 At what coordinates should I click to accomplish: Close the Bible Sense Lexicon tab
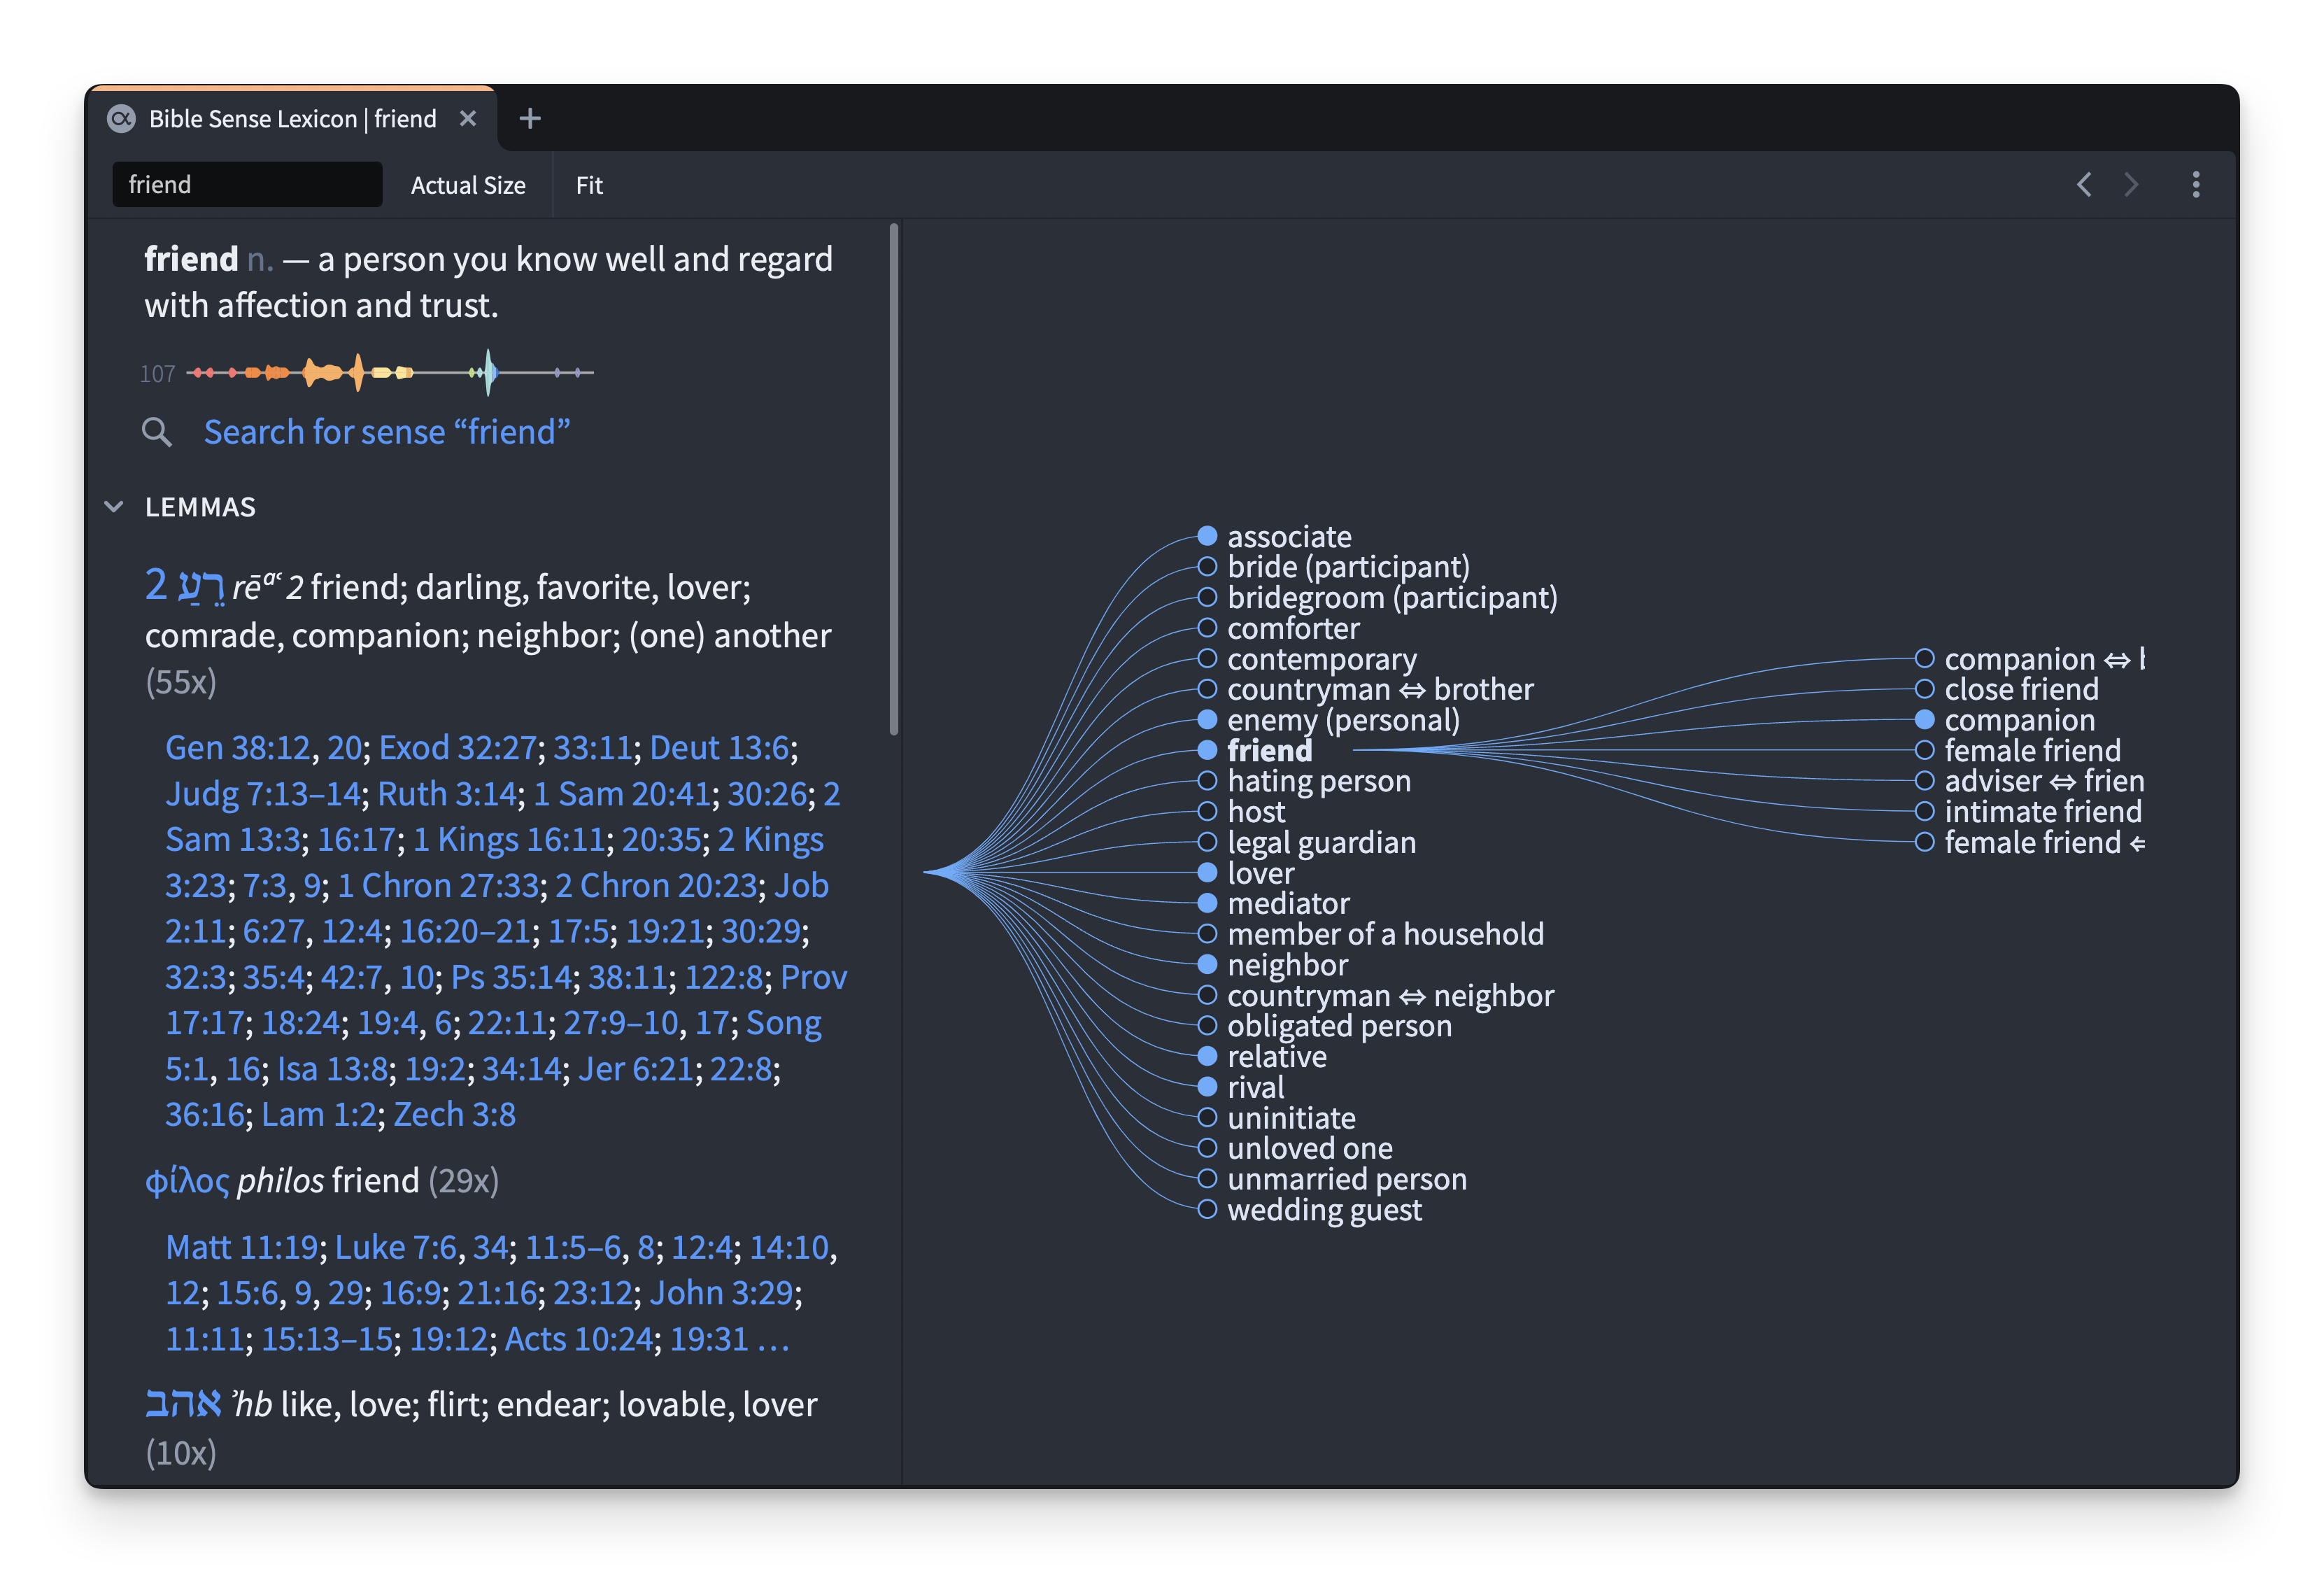[467, 119]
